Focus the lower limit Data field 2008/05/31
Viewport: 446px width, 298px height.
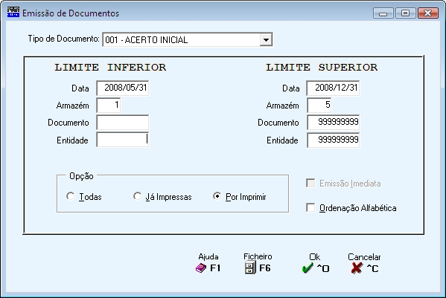tap(123, 88)
